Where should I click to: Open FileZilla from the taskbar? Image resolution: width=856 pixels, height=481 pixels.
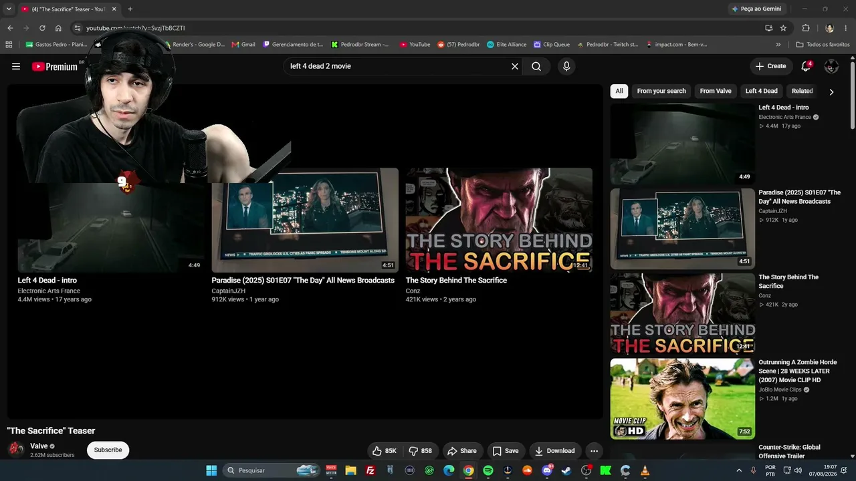(x=370, y=470)
